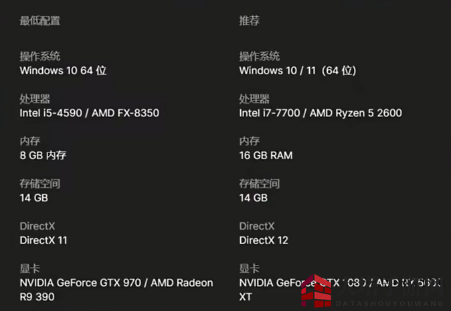Click the red building watermark logo
This screenshot has width=451, height=311.
[317, 290]
